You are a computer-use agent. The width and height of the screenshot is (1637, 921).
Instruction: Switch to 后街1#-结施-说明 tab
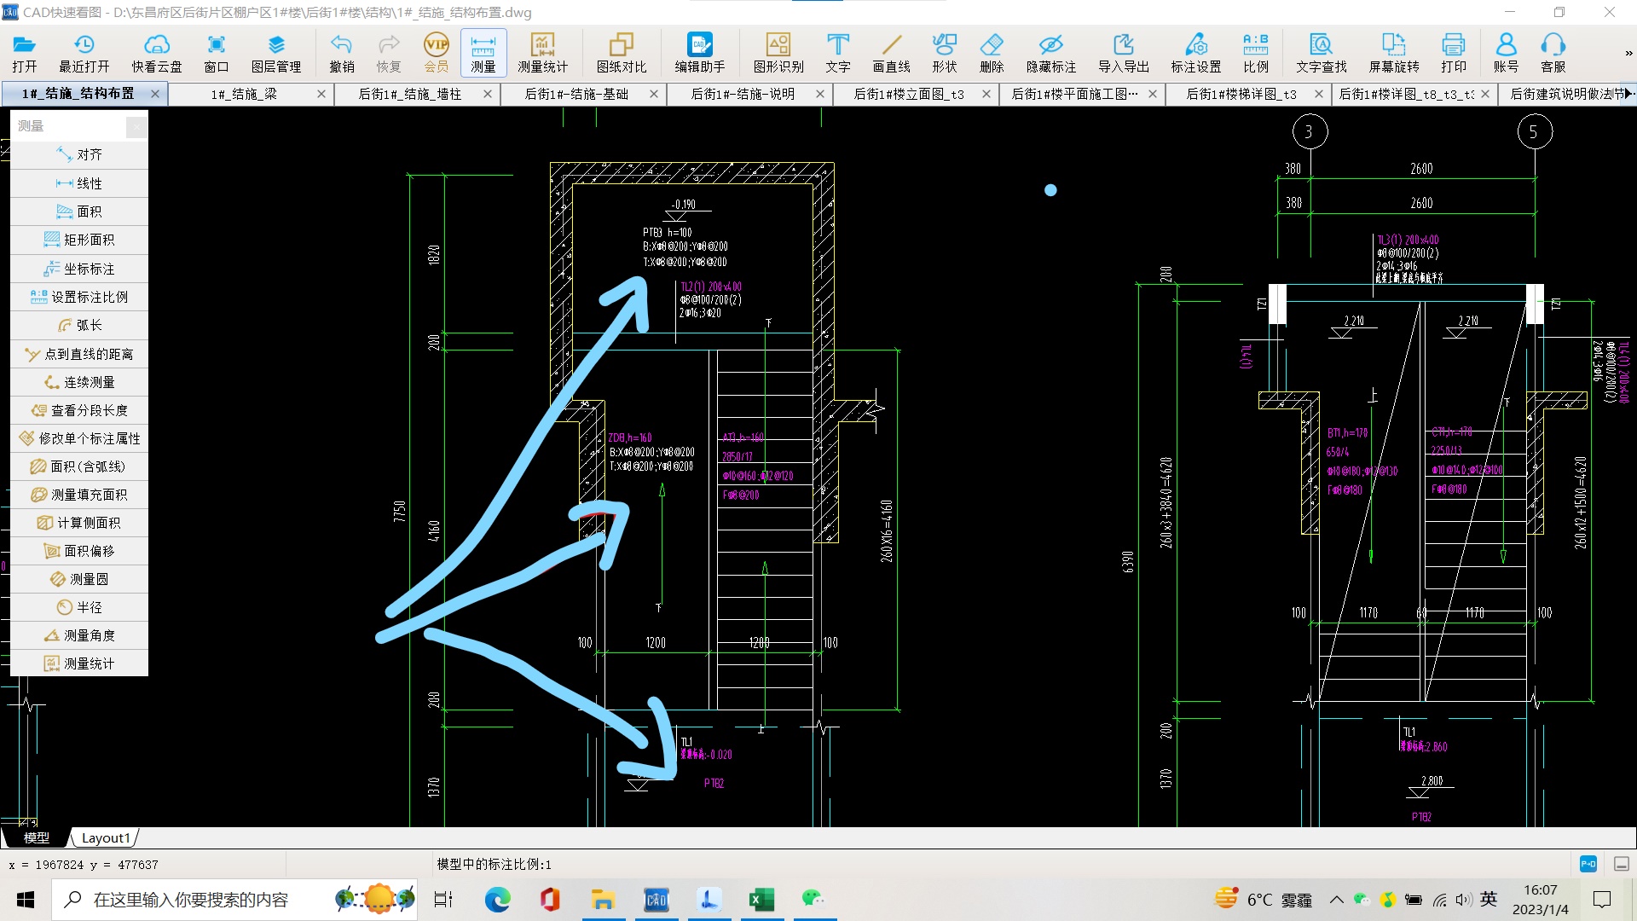coord(743,94)
